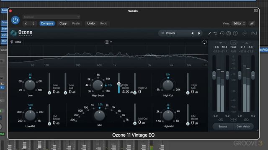Select 7k on the Mid knob arc
This screenshot has height=150, width=268.
127,120
